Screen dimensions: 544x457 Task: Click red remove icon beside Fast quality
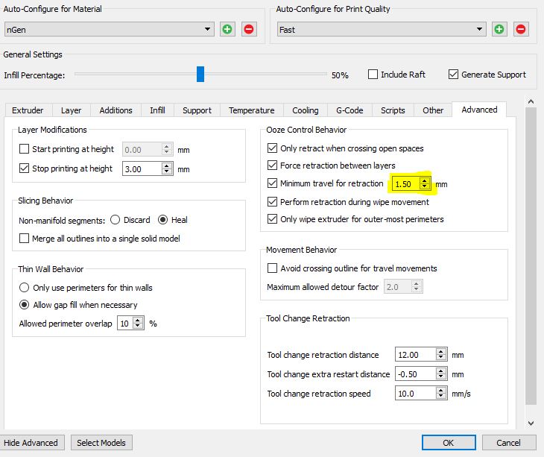pos(521,29)
